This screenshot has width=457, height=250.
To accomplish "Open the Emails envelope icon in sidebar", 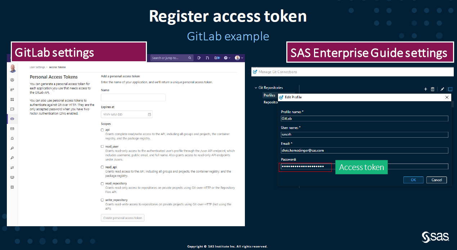I will (12, 129).
